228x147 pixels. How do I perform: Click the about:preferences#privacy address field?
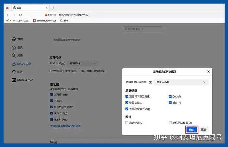coord(73,15)
